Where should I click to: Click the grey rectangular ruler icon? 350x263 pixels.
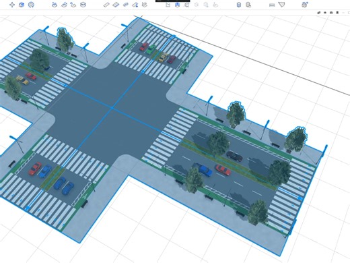click(272, 5)
